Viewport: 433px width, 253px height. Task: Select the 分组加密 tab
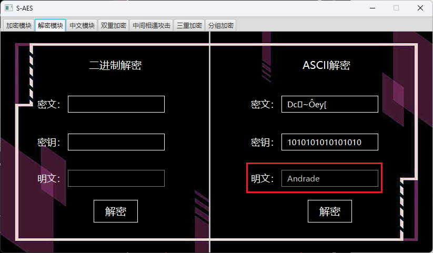click(220, 25)
